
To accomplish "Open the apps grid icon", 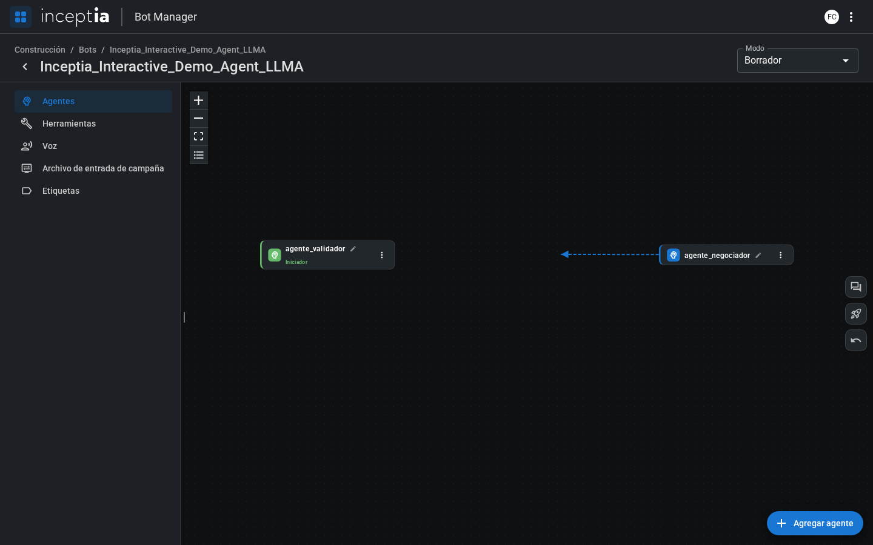I will point(21,17).
